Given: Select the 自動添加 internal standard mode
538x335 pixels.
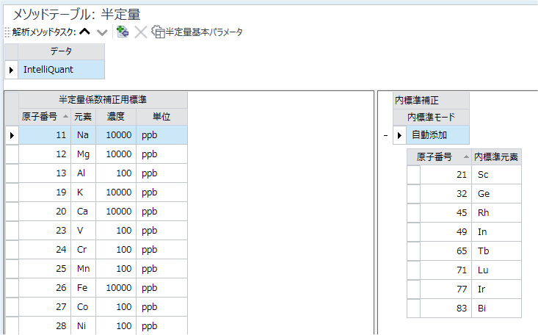Looking at the screenshot, I should (x=437, y=134).
